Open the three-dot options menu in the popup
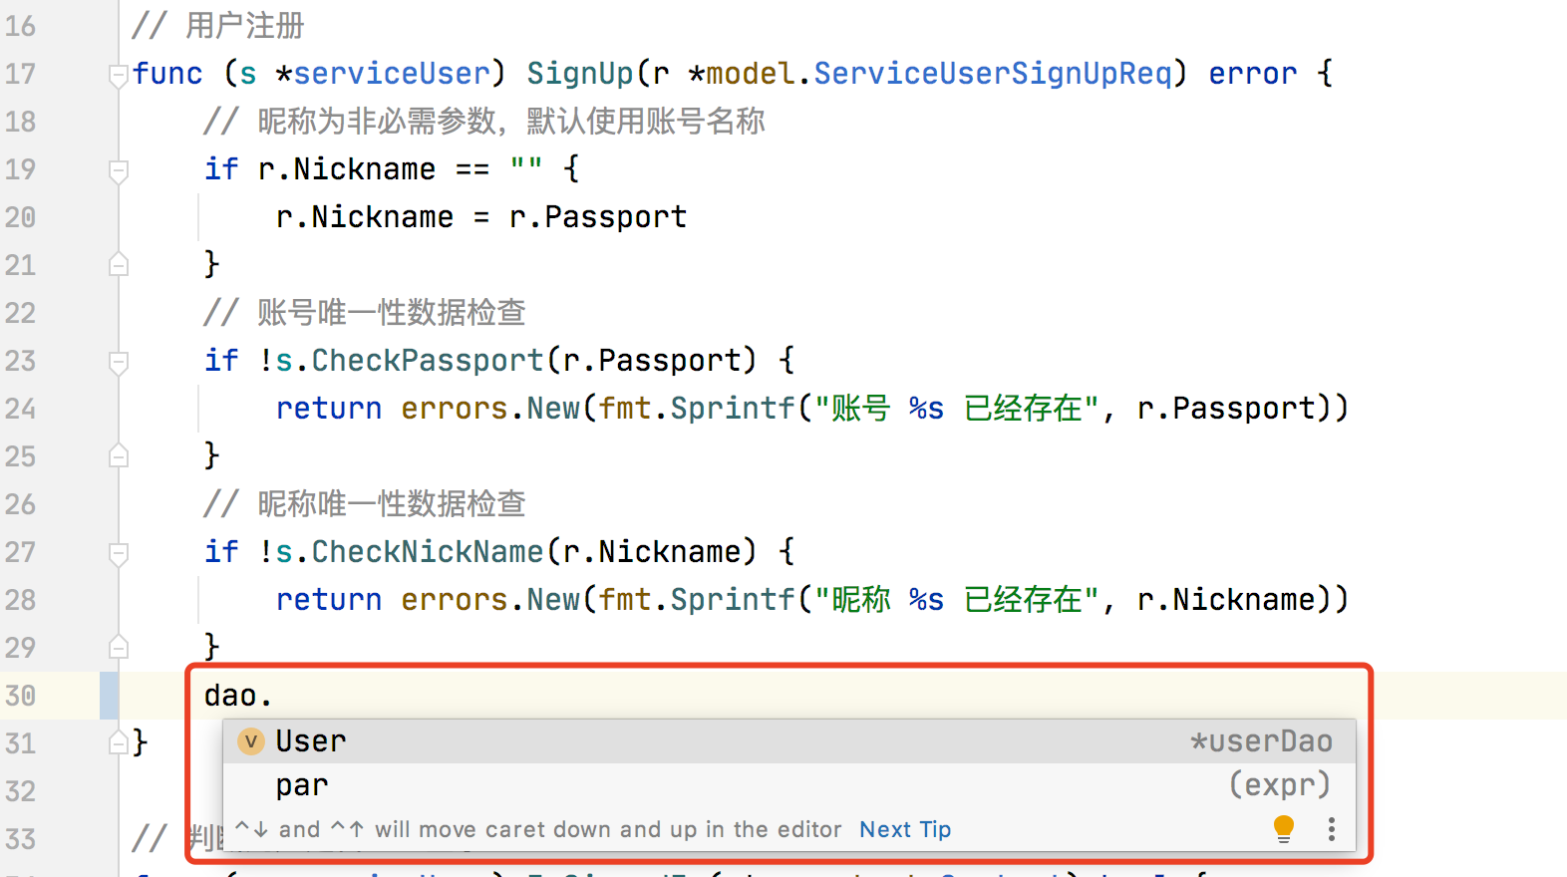This screenshot has height=877, width=1567. click(x=1332, y=829)
